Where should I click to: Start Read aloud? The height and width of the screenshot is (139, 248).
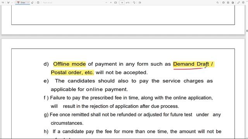48,3
